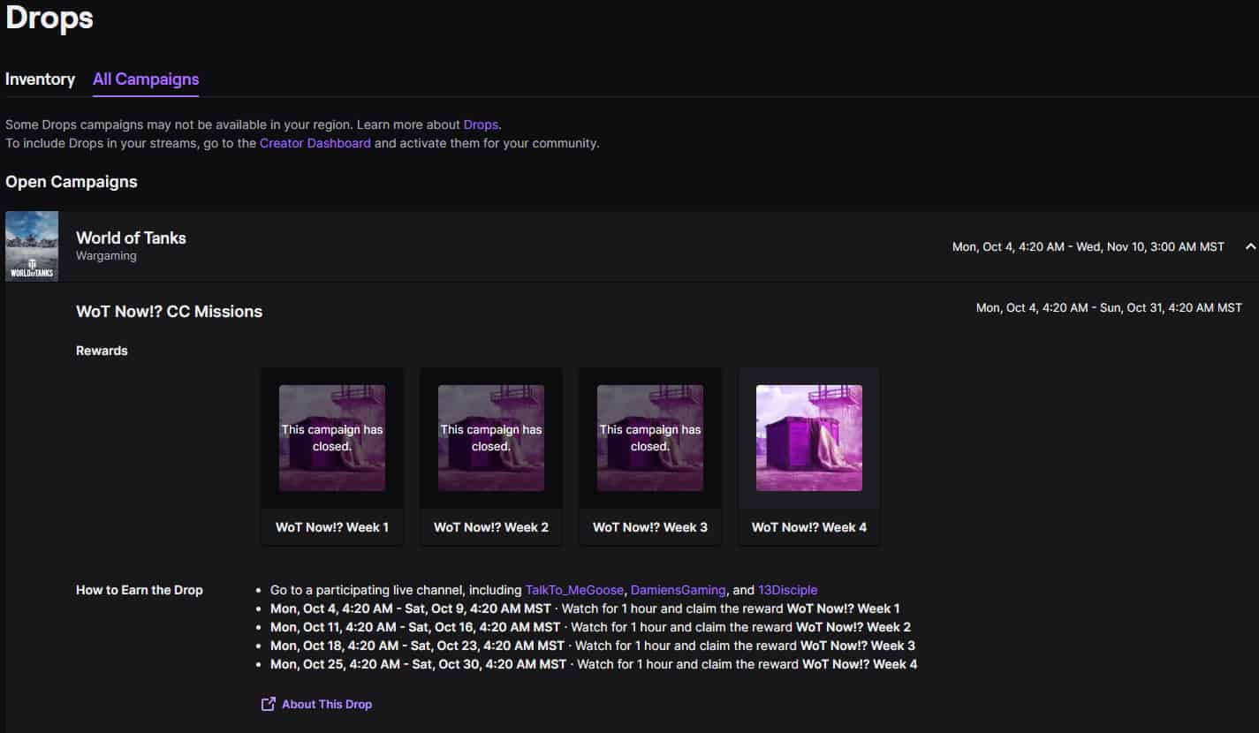Select the WoT Now!? Week 3 reward image
The image size is (1259, 733).
pos(650,438)
